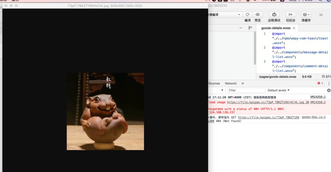Click the wepy-com-toast import path text
The image size is (331, 172).
click(x=300, y=40)
